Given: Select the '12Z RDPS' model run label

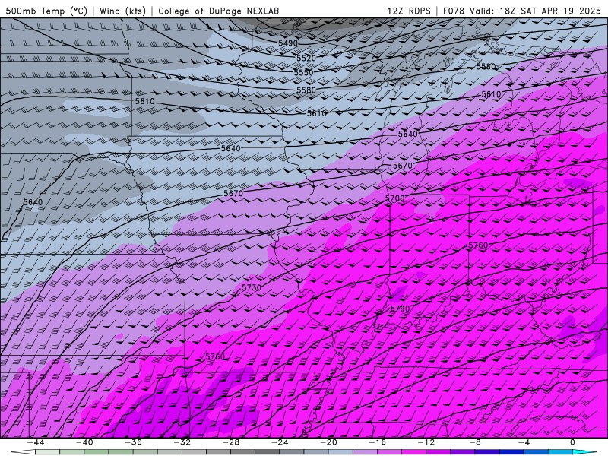Looking at the screenshot, I should point(409,11).
